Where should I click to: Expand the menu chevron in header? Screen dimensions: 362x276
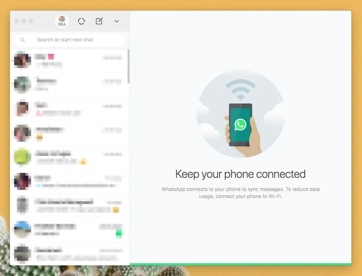click(x=116, y=21)
